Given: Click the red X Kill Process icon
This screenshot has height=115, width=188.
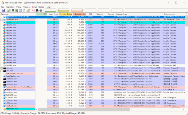Looking at the screenshot, I should (32, 10).
